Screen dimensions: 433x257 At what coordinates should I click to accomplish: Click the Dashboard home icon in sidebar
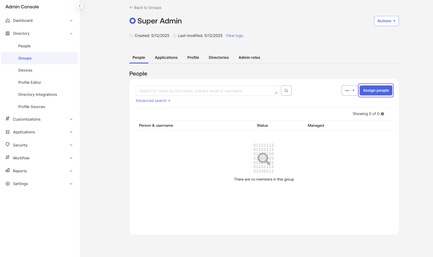8,20
